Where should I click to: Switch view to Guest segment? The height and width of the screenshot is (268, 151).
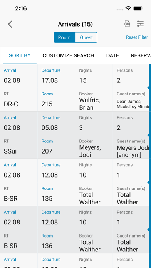(x=86, y=37)
